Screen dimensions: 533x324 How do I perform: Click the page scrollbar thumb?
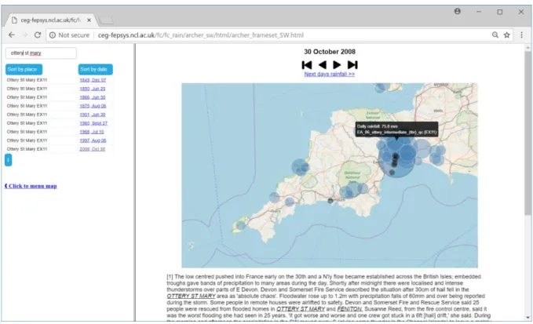528,133
